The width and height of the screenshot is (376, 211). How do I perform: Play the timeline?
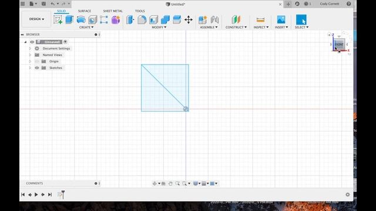pos(36,195)
